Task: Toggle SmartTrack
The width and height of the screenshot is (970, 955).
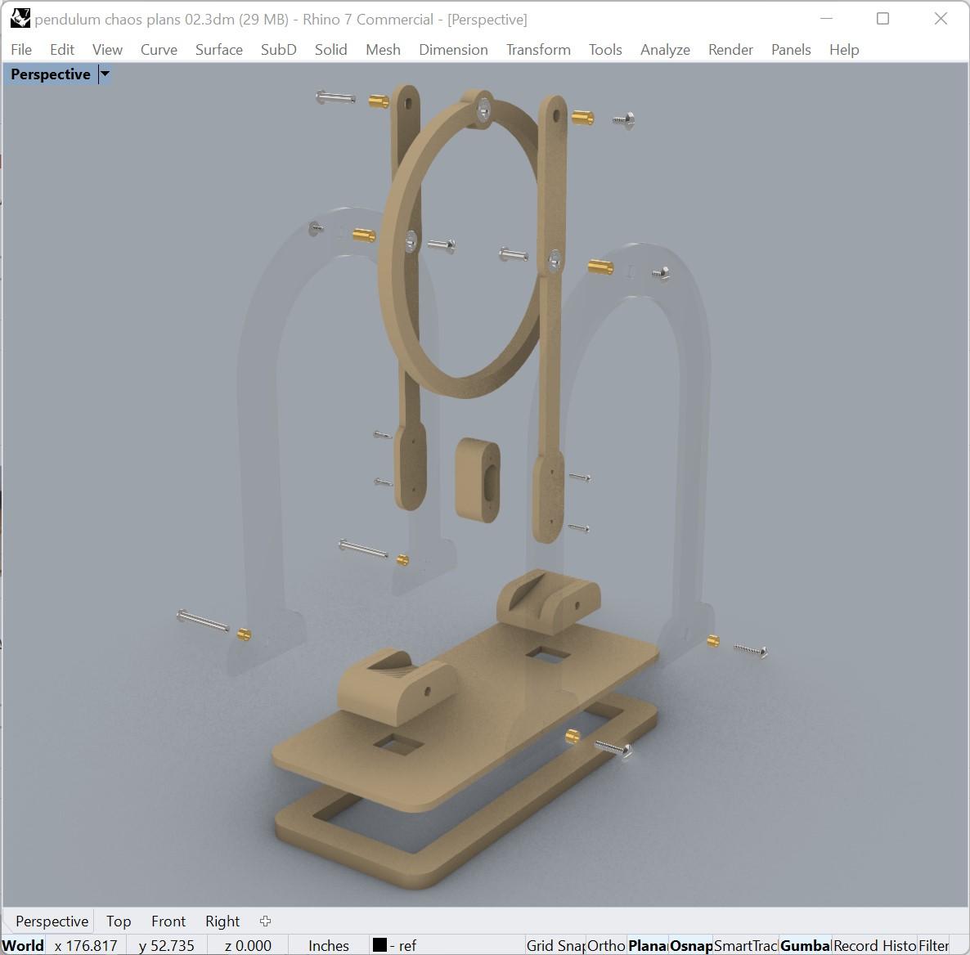Action: 746,945
